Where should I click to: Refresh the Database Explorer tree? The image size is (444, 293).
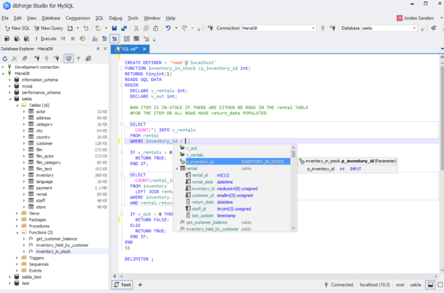pos(5,59)
